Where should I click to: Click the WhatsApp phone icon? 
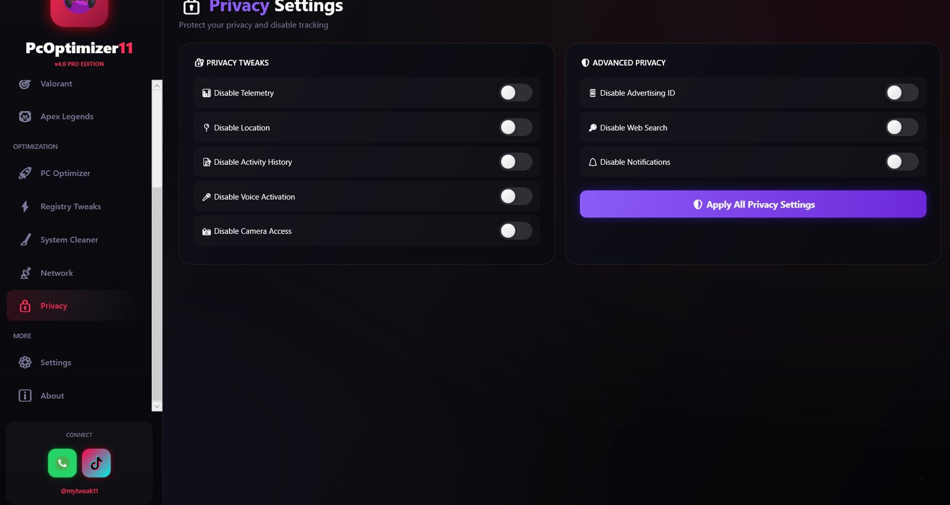(x=62, y=463)
